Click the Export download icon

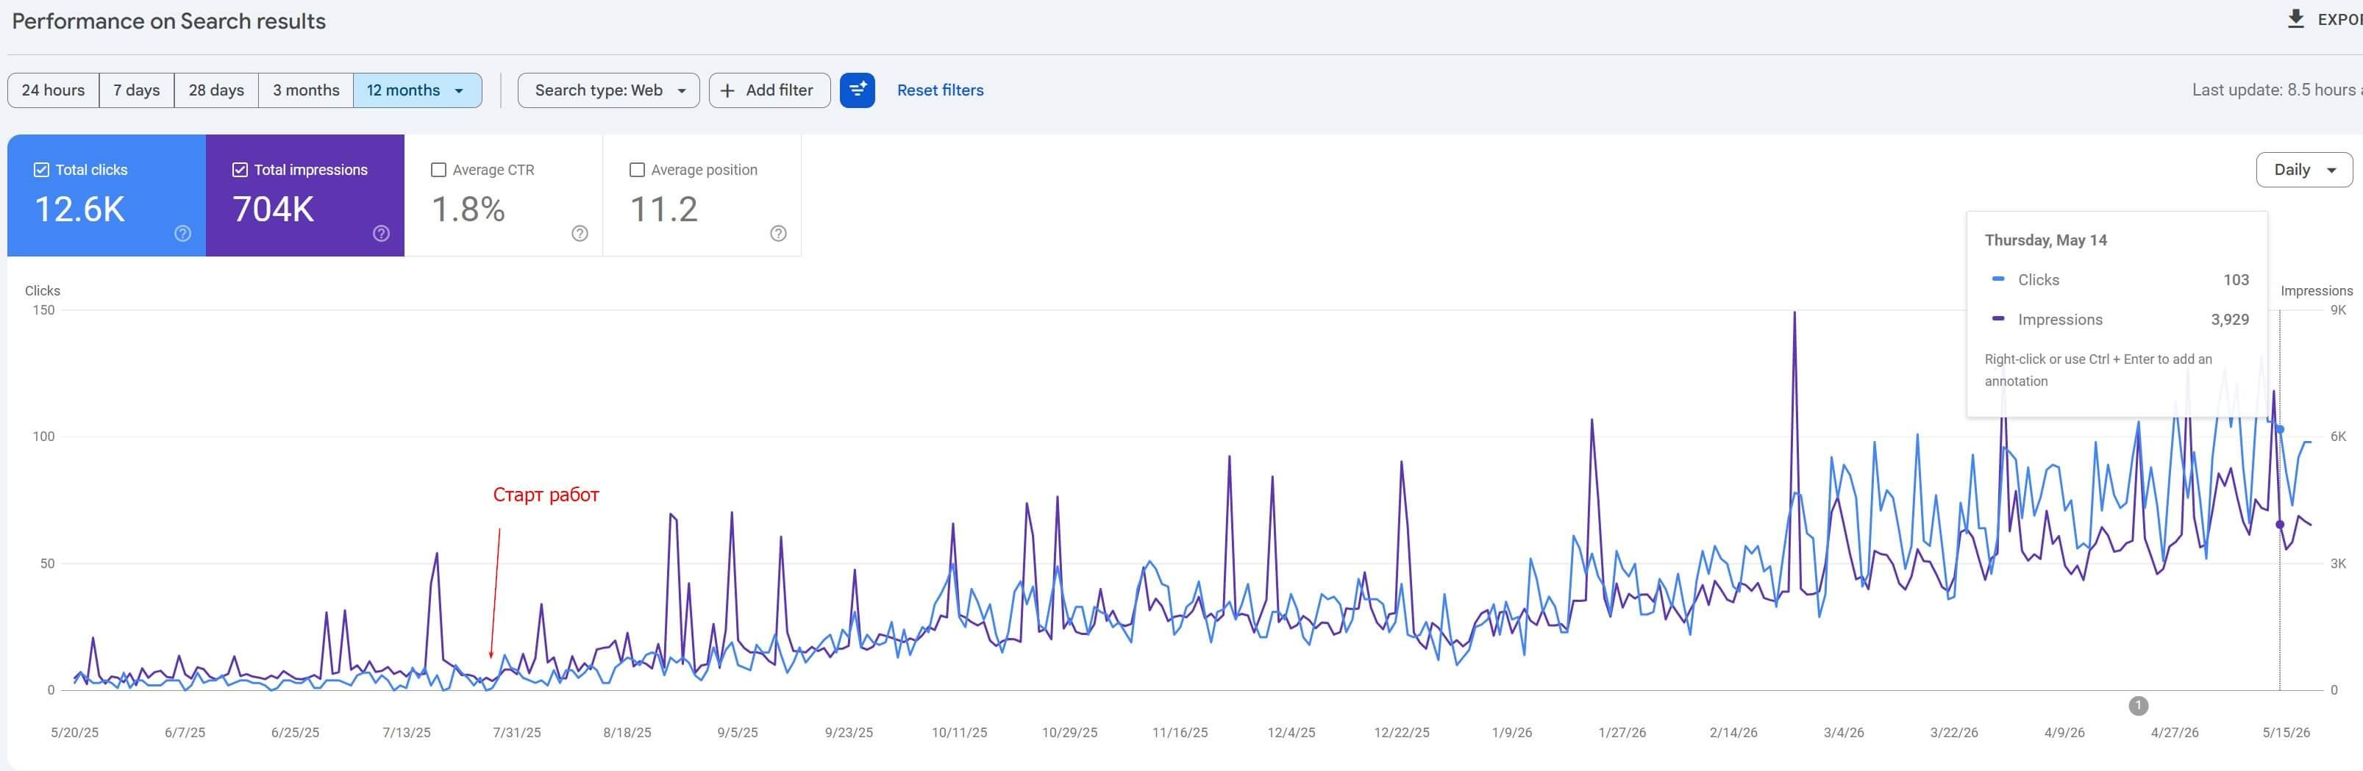[x=2296, y=19]
